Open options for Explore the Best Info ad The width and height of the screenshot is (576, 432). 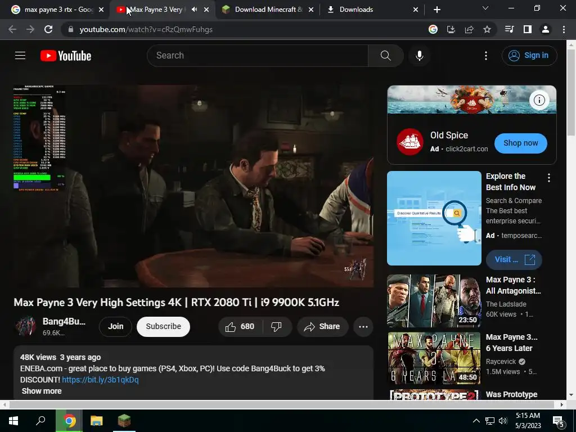(549, 178)
